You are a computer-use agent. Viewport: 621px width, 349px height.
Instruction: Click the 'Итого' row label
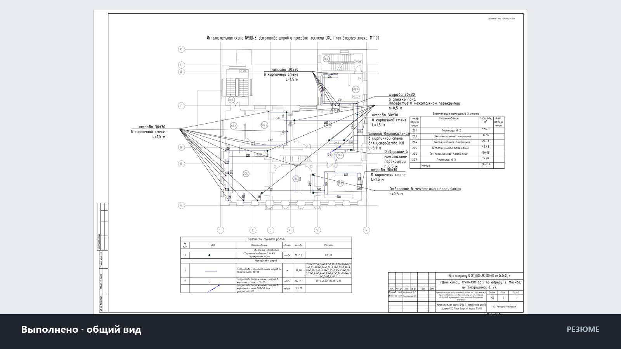point(426,166)
